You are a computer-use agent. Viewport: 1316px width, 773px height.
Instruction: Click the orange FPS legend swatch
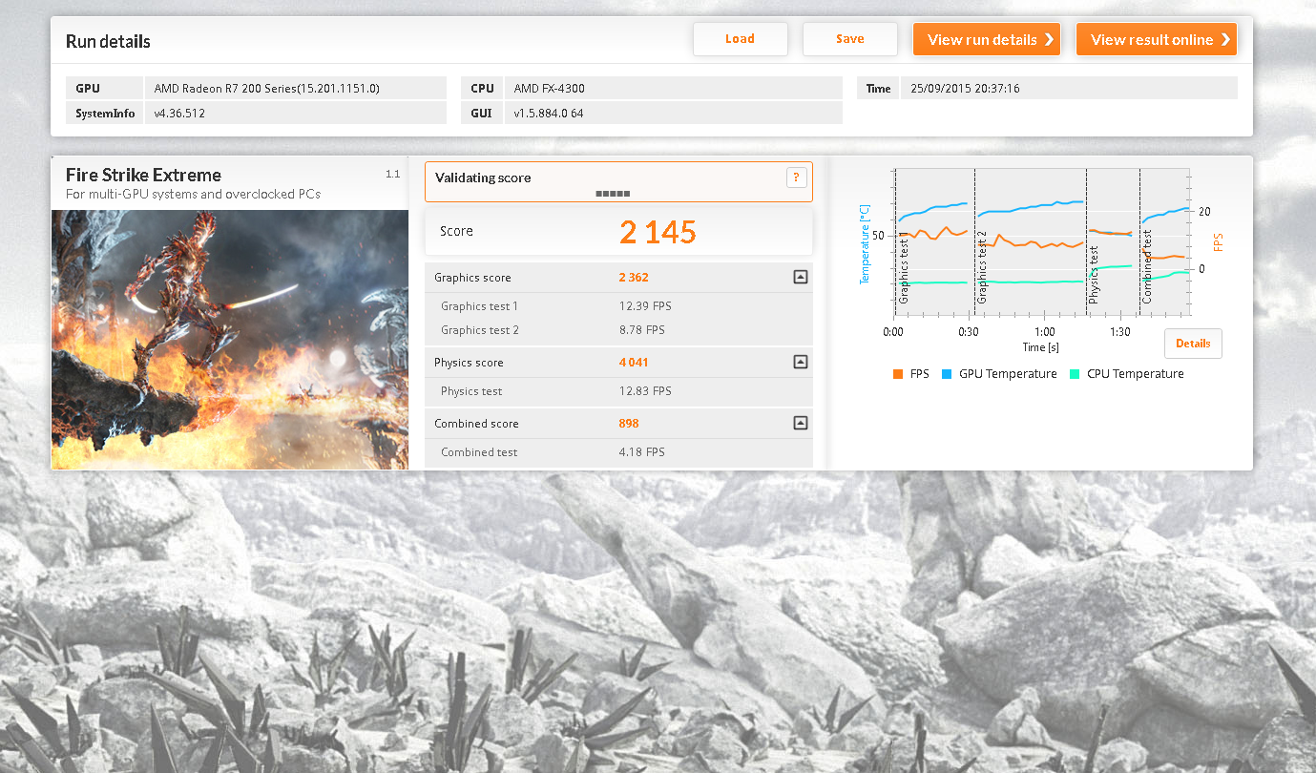coord(898,374)
